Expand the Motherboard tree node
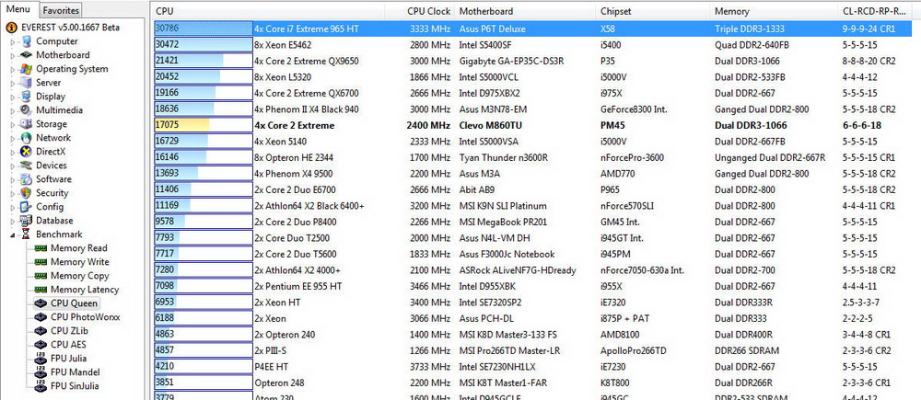This screenshot has width=921, height=400. click(13, 56)
